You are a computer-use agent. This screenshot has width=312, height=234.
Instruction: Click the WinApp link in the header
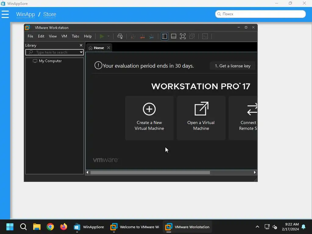pyautogui.click(x=26, y=14)
